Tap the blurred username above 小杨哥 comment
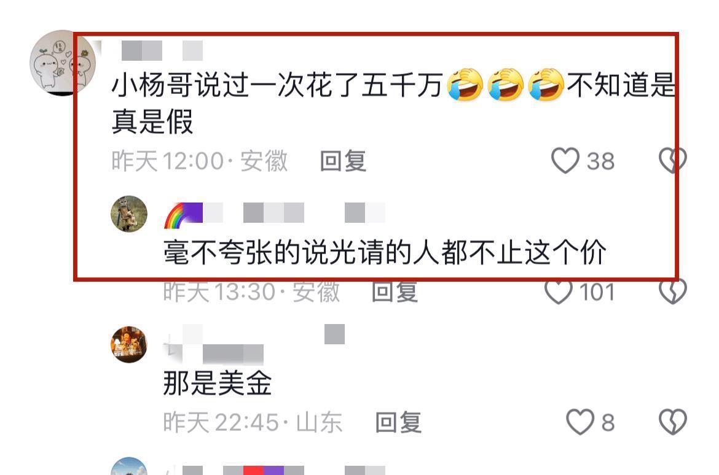Screen dimensions: 719x475 [162, 50]
